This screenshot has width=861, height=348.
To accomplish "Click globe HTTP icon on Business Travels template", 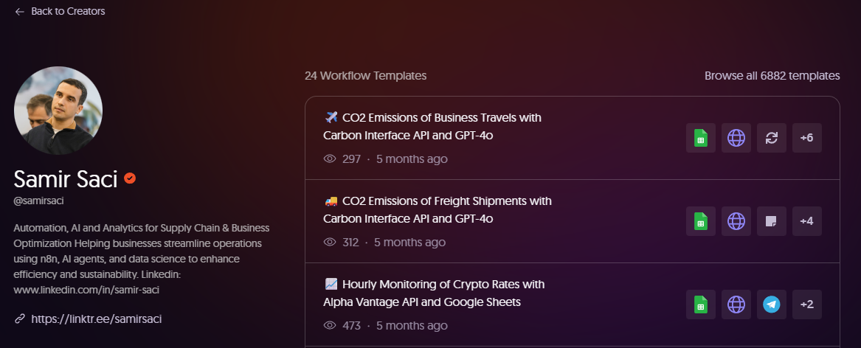I will point(736,138).
